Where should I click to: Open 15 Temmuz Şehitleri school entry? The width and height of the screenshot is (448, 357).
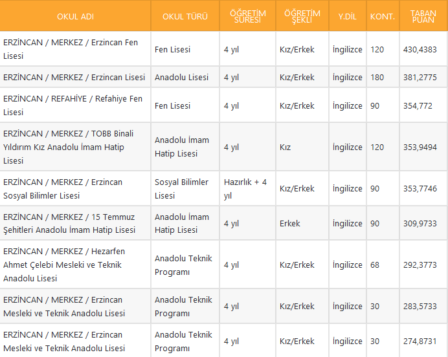(69, 223)
